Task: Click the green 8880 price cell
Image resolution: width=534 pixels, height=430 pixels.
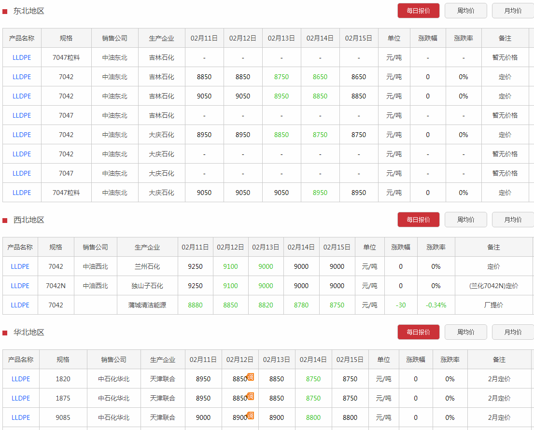Action: [x=195, y=305]
